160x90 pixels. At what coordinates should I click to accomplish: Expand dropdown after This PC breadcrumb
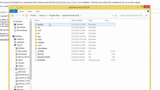(x=38, y=15)
